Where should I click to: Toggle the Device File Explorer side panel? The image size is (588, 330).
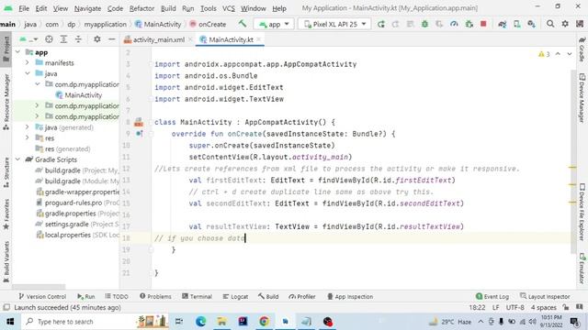pos(582,212)
